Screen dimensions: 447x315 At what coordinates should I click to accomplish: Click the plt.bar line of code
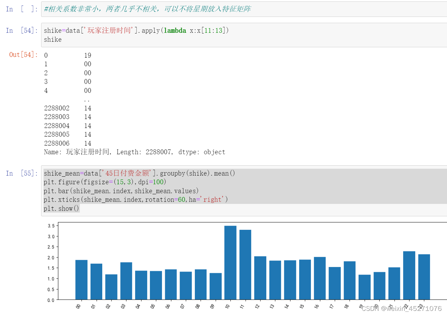(x=121, y=191)
